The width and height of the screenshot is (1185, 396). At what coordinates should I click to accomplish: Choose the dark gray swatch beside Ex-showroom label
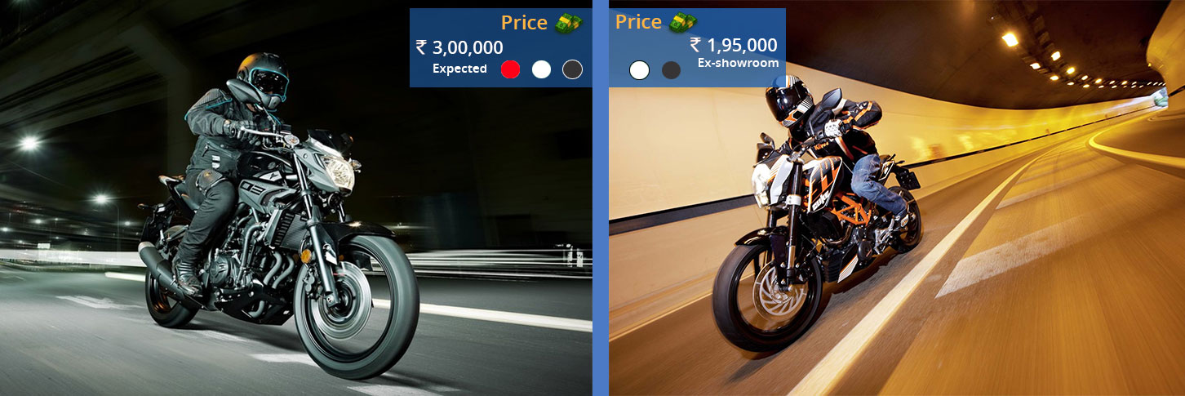(x=671, y=70)
